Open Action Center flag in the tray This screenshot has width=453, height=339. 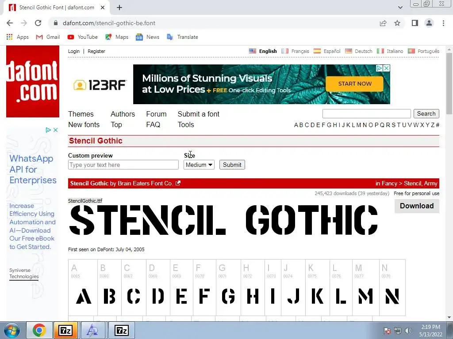point(387,331)
